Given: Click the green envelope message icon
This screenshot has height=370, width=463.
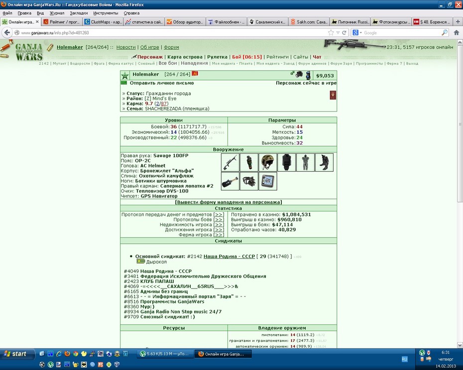Looking at the screenshot, I should 124,83.
